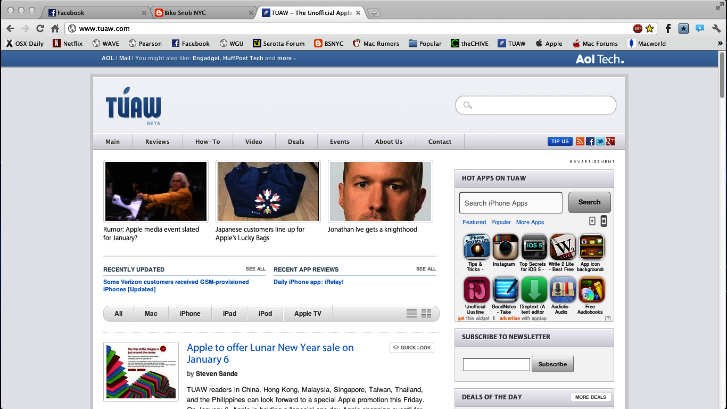Screen dimensions: 727x409
Task: Open the Popular bookmarks folder
Action: pyautogui.click(x=425, y=44)
